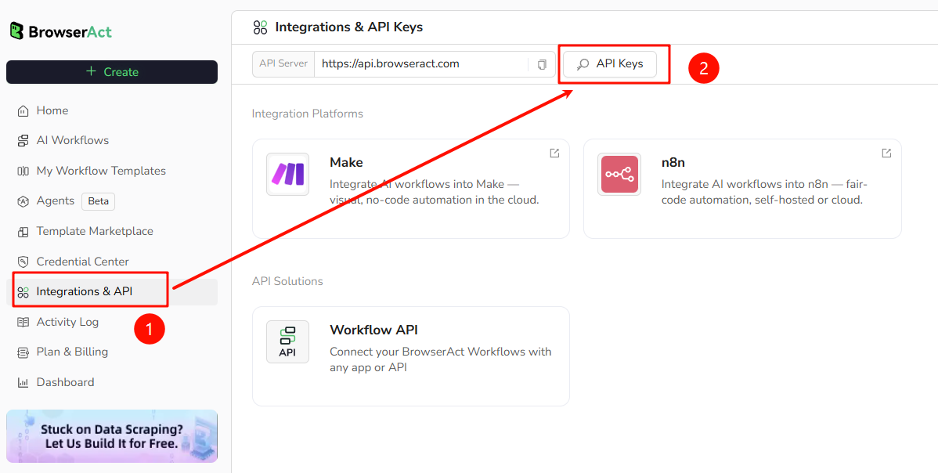Screen dimensions: 938x473
Task: Click the Template Marketplace icon
Action: pos(23,232)
